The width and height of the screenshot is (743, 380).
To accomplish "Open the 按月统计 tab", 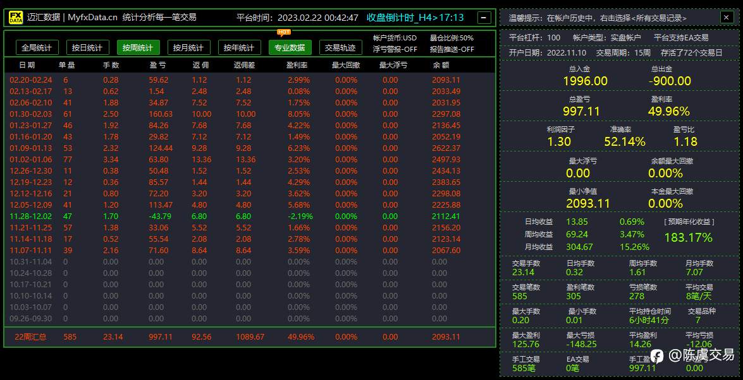I will coord(188,47).
